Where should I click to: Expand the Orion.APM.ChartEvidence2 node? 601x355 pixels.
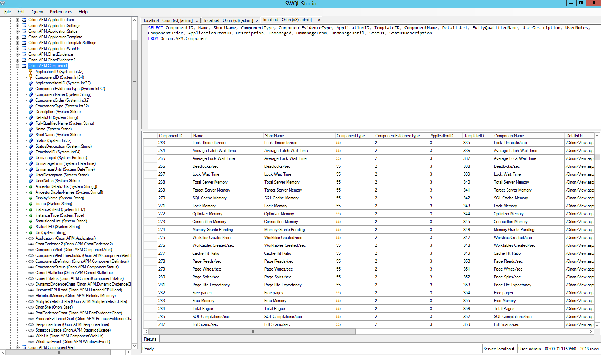17,60
